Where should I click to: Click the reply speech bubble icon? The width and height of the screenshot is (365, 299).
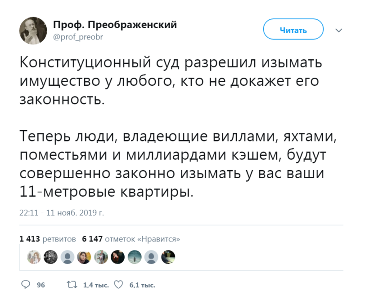pos(26,284)
